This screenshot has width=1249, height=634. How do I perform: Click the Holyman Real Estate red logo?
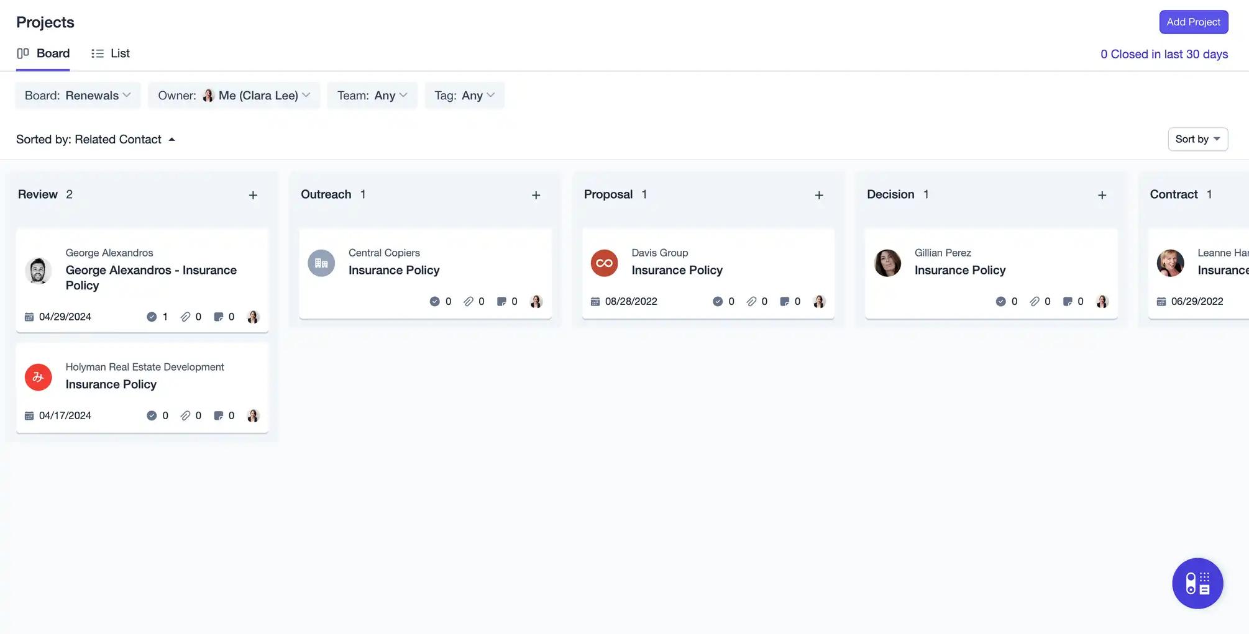tap(38, 377)
